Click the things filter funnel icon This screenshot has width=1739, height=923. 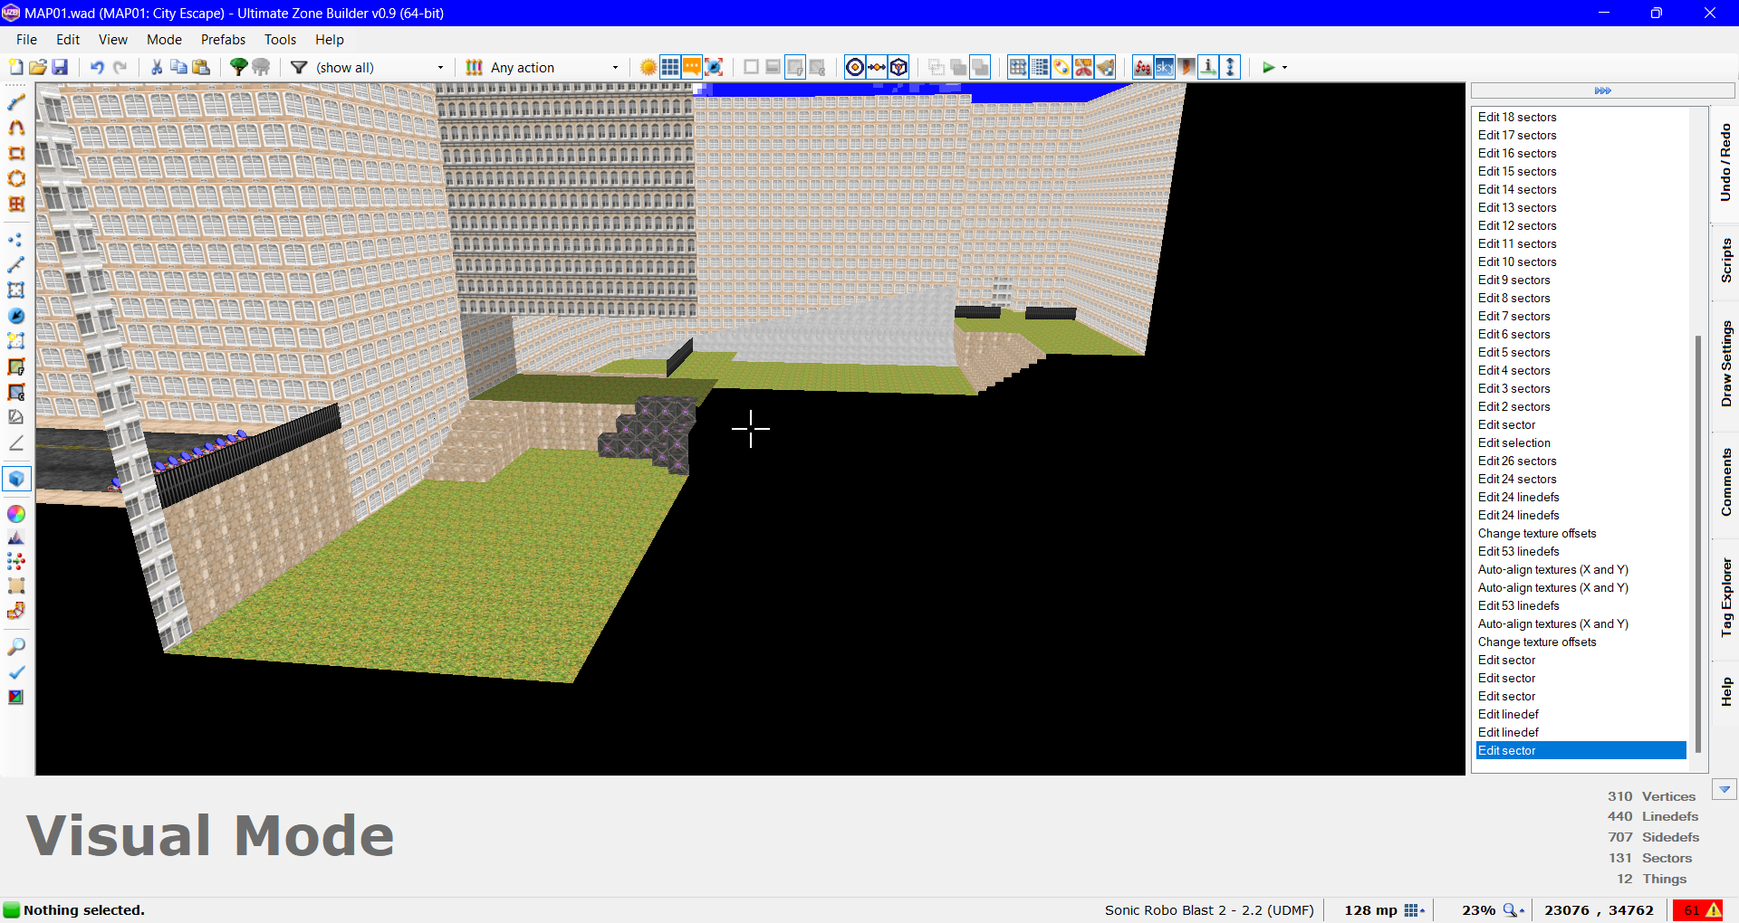coord(299,67)
